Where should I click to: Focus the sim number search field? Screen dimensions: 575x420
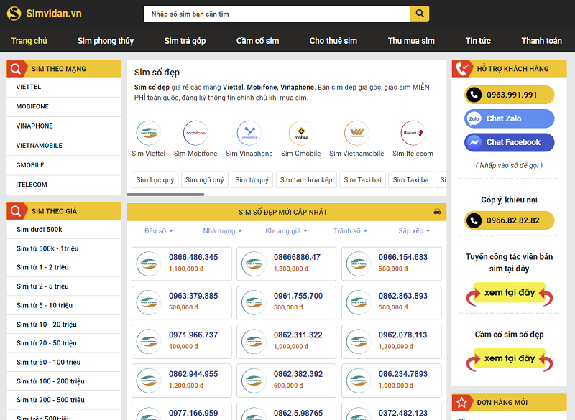[x=277, y=14]
